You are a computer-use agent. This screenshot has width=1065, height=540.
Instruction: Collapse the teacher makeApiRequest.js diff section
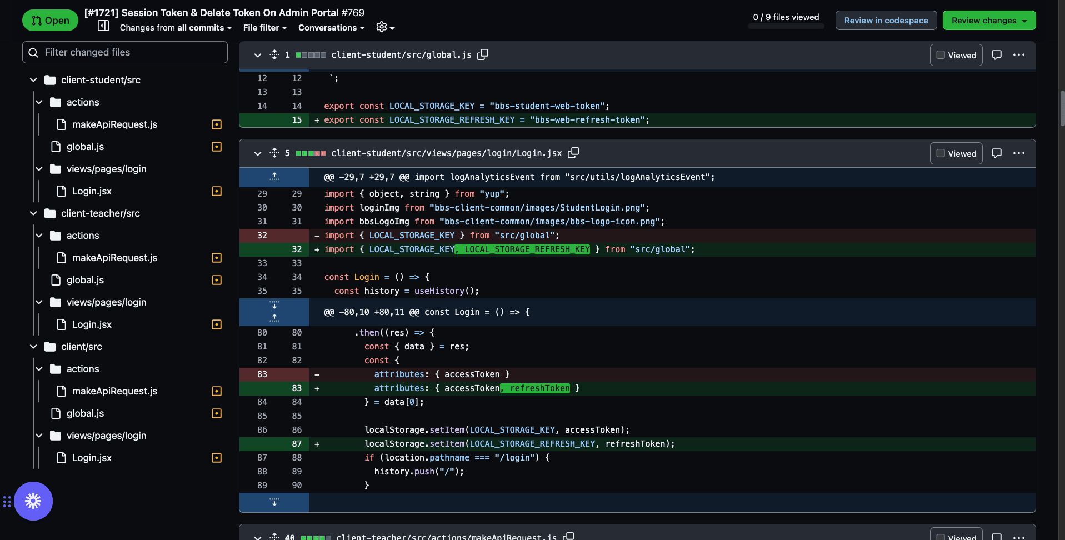(x=257, y=537)
